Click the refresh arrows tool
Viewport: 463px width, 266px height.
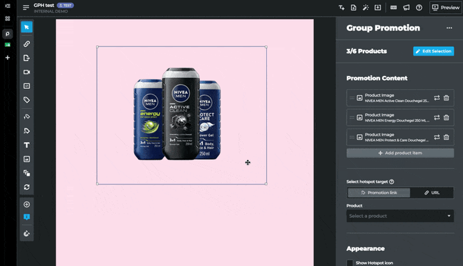tap(26, 187)
